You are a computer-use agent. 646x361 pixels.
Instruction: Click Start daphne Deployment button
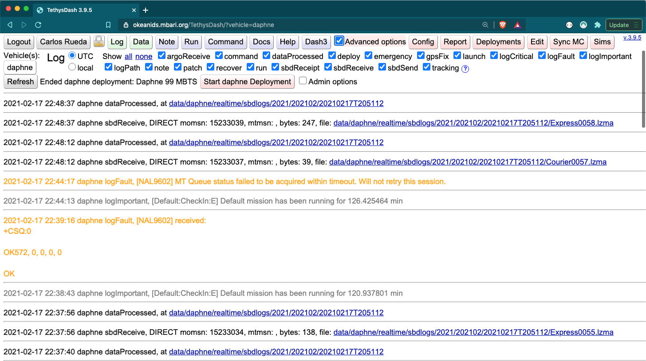[x=247, y=82]
